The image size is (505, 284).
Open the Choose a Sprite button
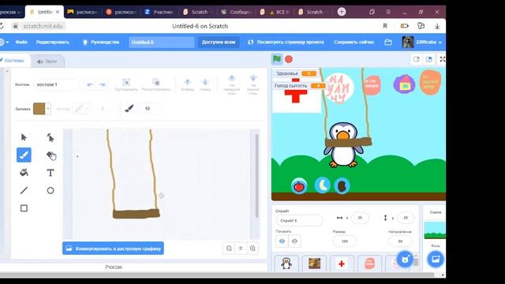click(405, 260)
